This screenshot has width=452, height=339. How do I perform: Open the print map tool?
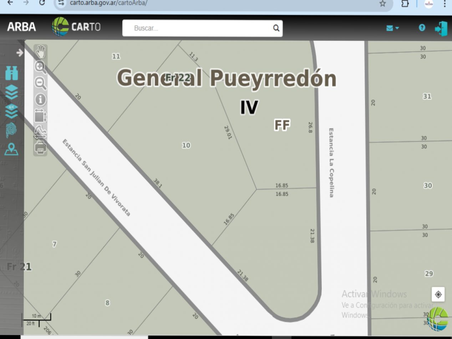(x=40, y=147)
